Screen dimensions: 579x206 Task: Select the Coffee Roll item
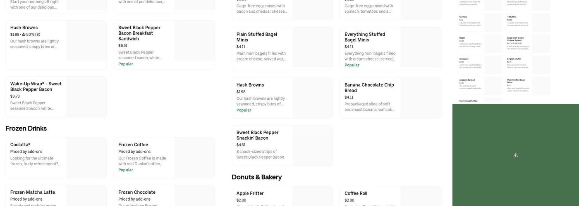[356, 194]
